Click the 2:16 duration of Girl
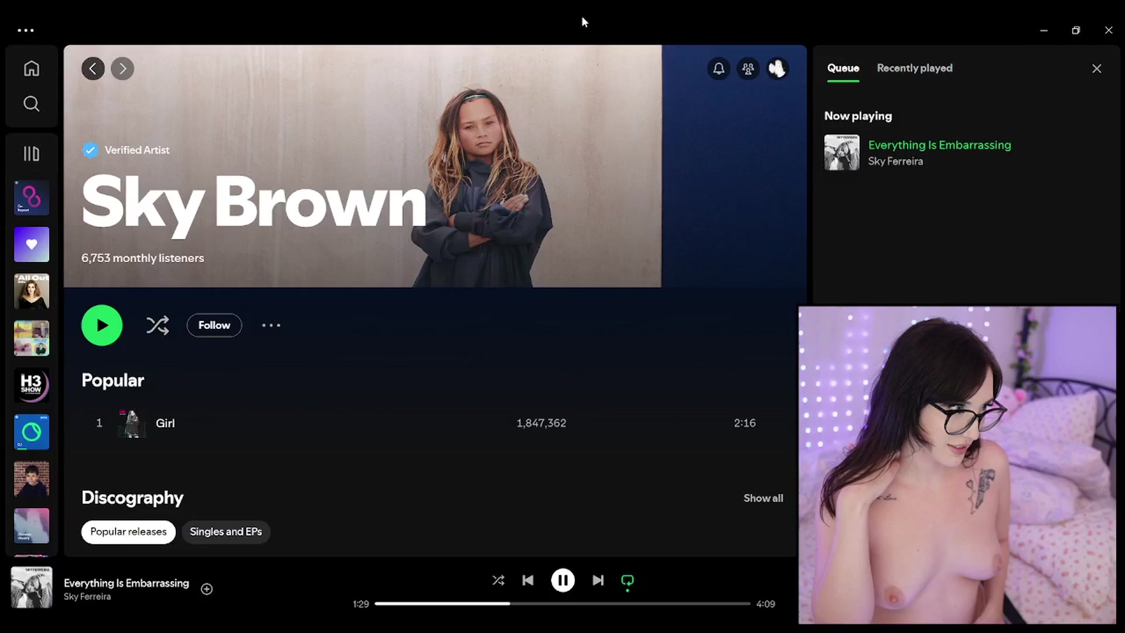 pyautogui.click(x=745, y=423)
